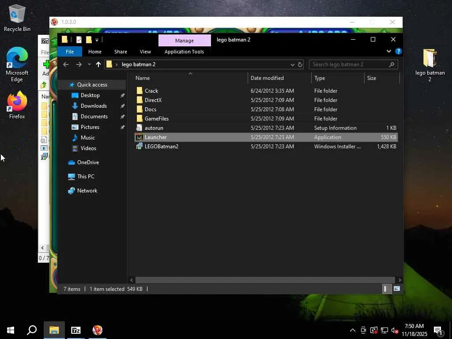Click the right arrow of horizontal scrollbar
This screenshot has height=339, width=452.
tap(399, 280)
